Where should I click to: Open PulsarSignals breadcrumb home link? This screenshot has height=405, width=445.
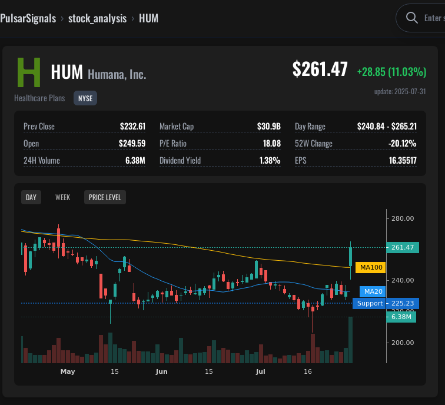click(x=28, y=18)
